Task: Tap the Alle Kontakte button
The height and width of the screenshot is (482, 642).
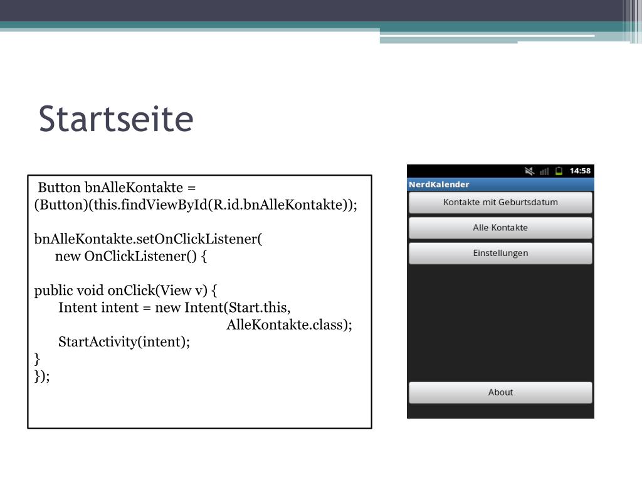Action: [500, 227]
